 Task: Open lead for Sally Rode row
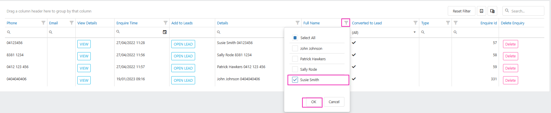(x=183, y=56)
